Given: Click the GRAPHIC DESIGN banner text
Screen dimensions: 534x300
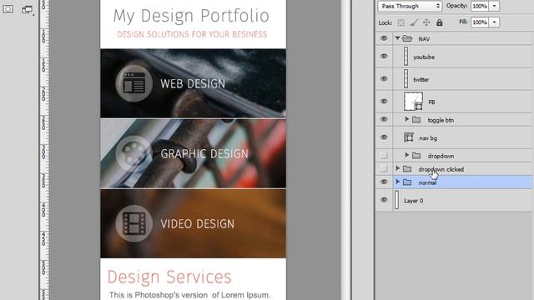Looking at the screenshot, I should click(204, 153).
